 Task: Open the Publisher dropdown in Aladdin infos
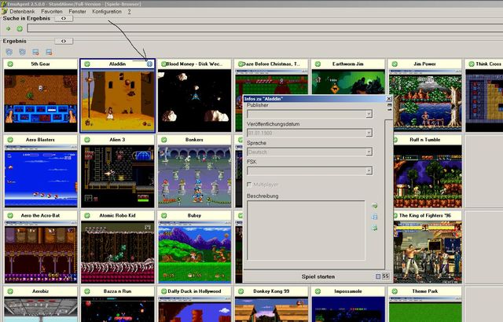pyautogui.click(x=369, y=114)
